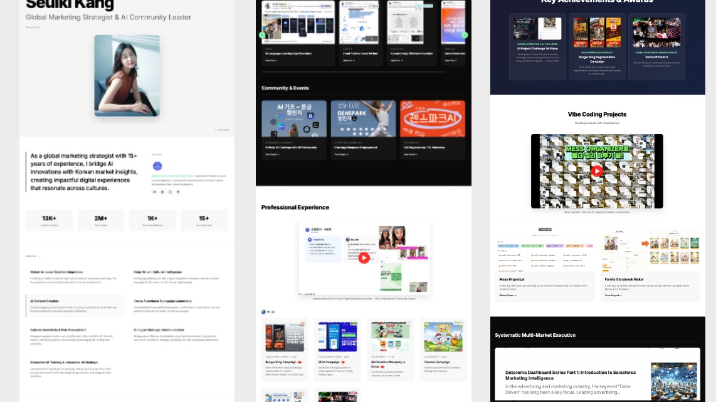The height and width of the screenshot is (402, 716).
Task: Click the Global Marketing Strategist subtitle
Action: click(x=108, y=18)
